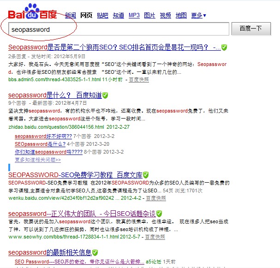Open the sub-link seopassword好不好啊??

point(43,136)
